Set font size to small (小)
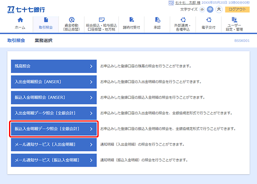Screen dimensions: 257x184 click(x=202, y=9)
